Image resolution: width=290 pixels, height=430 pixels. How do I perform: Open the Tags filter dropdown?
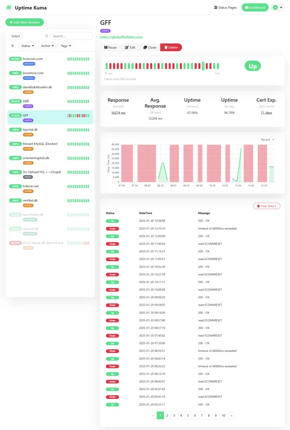pyautogui.click(x=66, y=46)
